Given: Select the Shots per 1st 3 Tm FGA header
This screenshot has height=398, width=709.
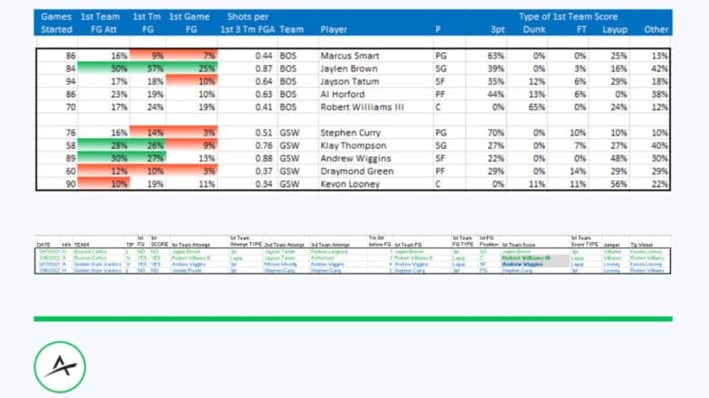Looking at the screenshot, I should coord(248,23).
